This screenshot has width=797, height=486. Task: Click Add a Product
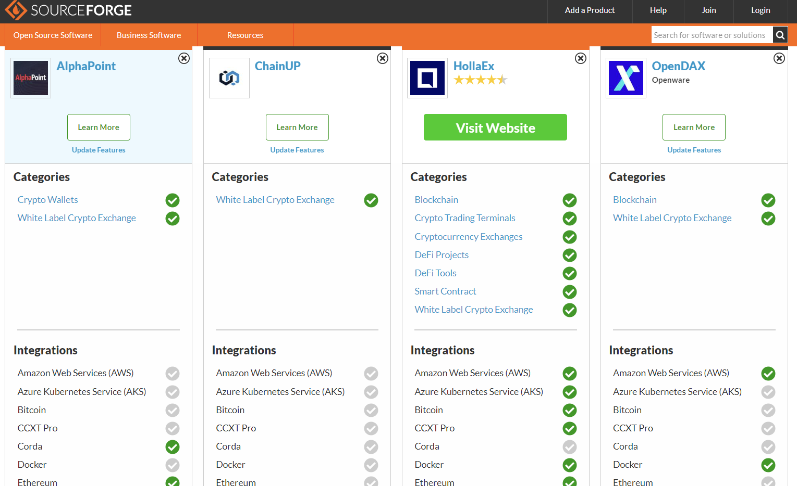click(x=590, y=10)
